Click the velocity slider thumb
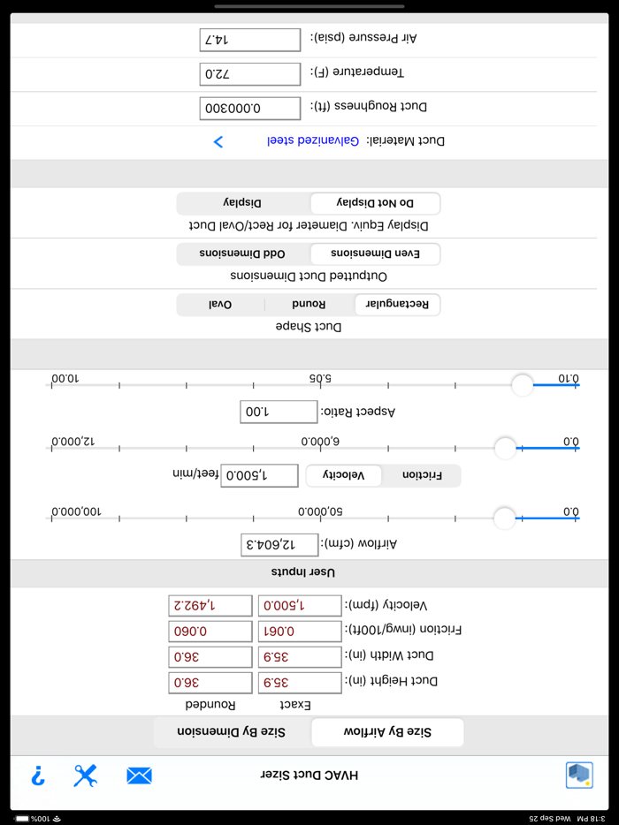Image resolution: width=619 pixels, height=825 pixels. pos(505,449)
